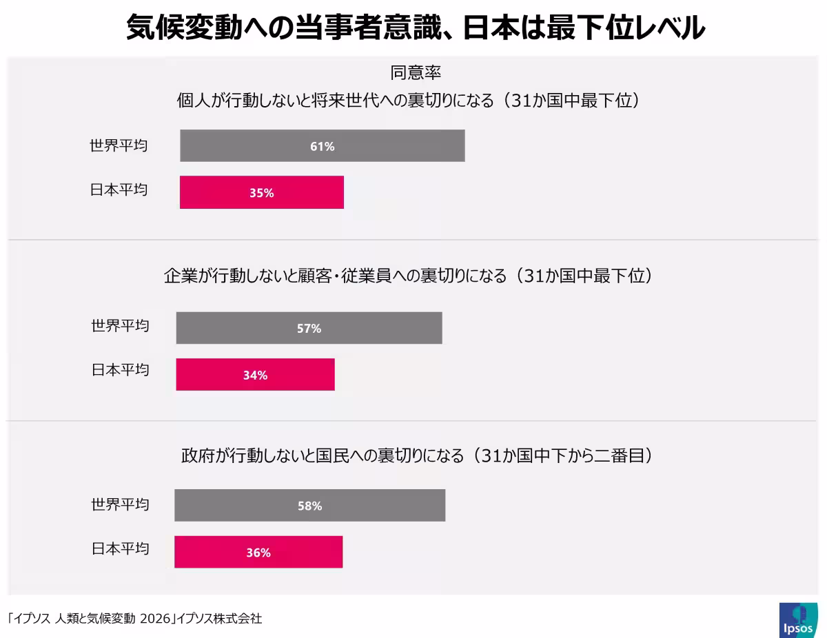
Task: Click 日本平均 label beside the 35% bar
Action: pyautogui.click(x=119, y=189)
